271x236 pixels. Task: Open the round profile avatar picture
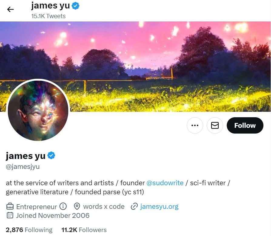[x=38, y=110]
